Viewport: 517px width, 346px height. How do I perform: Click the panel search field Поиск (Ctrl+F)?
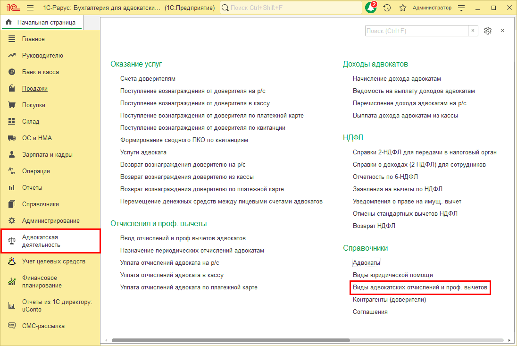click(416, 31)
